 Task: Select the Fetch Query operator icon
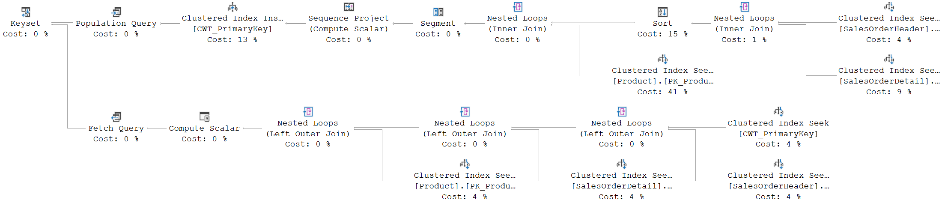point(116,117)
